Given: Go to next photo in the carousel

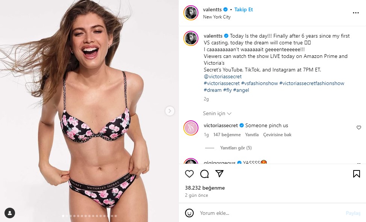Looking at the screenshot, I should pyautogui.click(x=170, y=111).
